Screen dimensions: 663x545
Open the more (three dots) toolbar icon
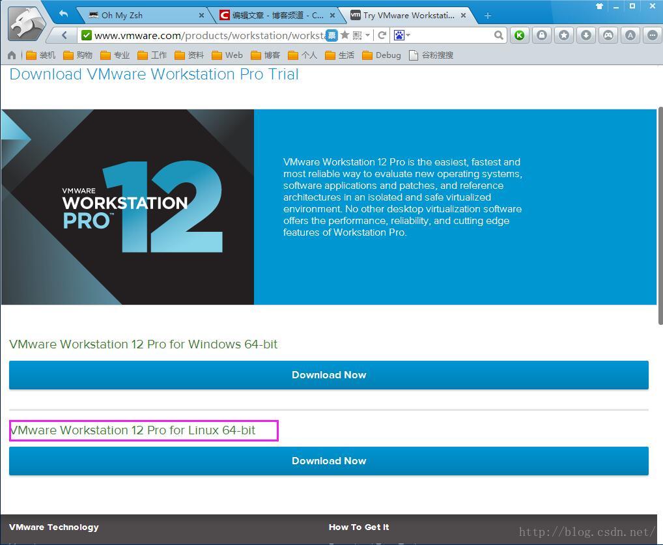pyautogui.click(x=653, y=35)
